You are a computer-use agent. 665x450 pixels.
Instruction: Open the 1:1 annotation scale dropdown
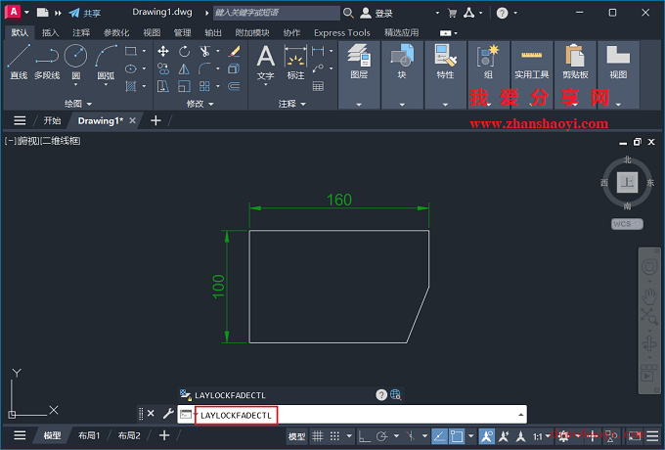coord(541,436)
